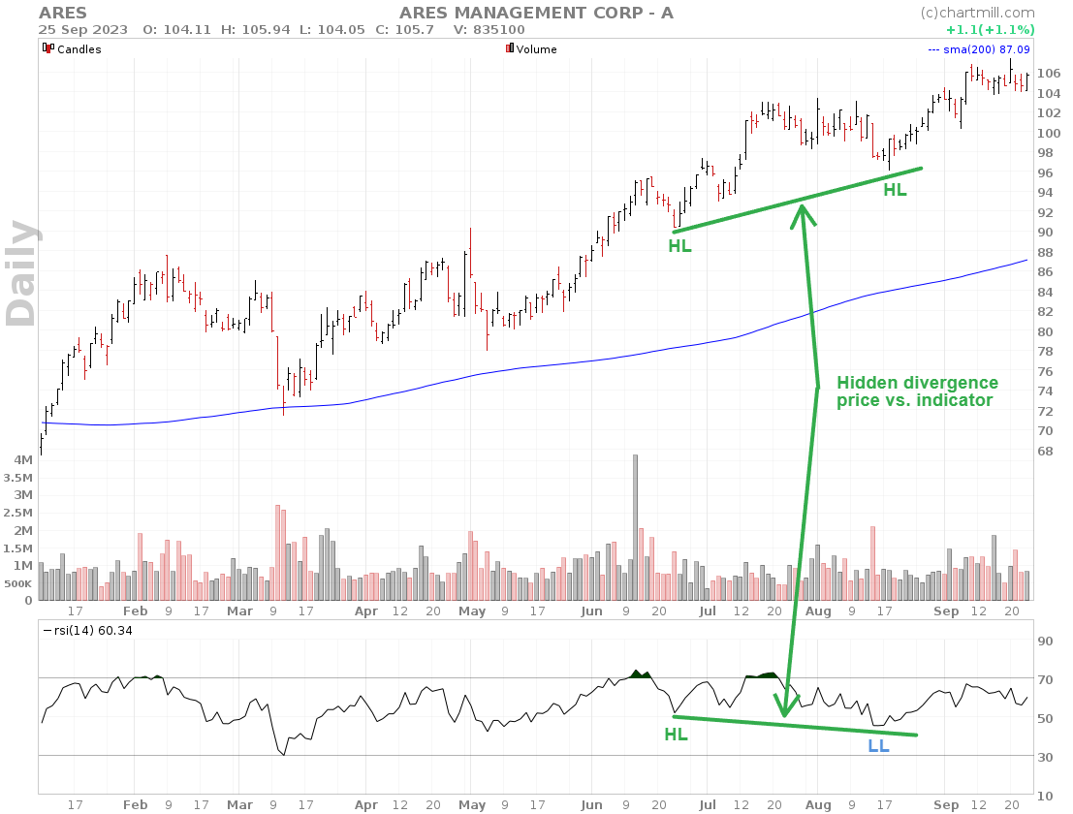Click the 500K volume axis label
1073x814 pixels.
click(x=17, y=583)
